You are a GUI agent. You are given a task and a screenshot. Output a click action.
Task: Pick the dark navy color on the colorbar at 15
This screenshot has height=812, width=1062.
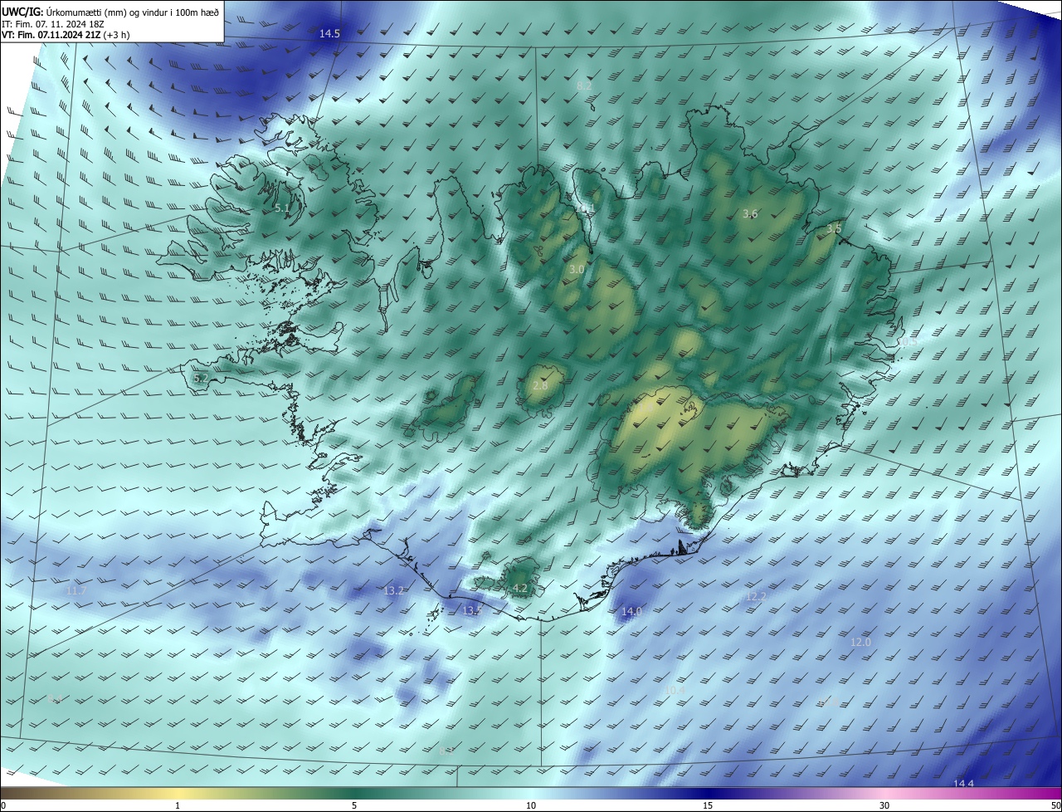coord(708,794)
